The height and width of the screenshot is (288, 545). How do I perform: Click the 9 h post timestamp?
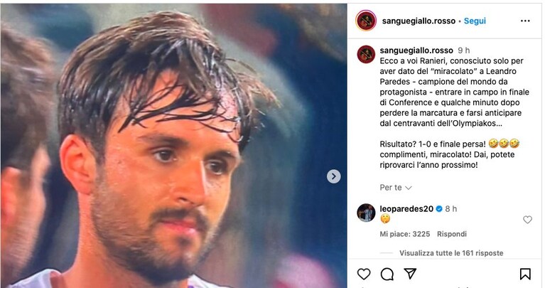[x=464, y=50]
